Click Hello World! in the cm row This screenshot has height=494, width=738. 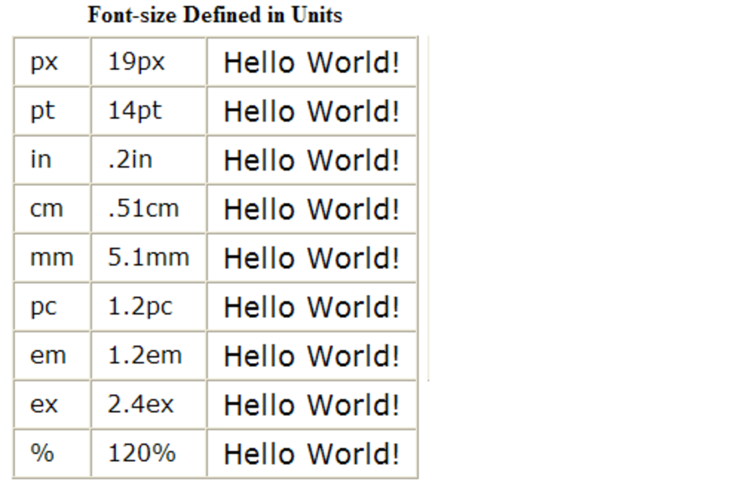[x=311, y=209]
